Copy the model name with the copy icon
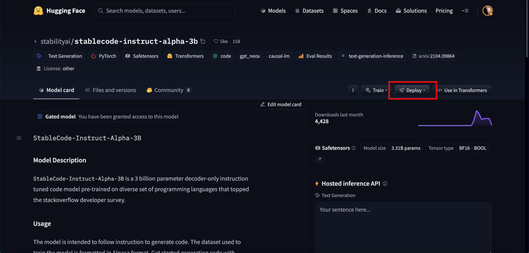Screen dimensions: 529x253 [x=203, y=41]
